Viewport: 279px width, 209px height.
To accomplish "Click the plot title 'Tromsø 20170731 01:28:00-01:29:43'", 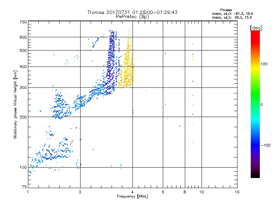I will pyautogui.click(x=132, y=12).
